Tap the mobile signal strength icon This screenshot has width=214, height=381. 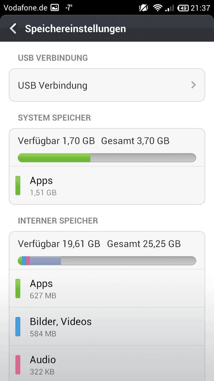click(170, 8)
